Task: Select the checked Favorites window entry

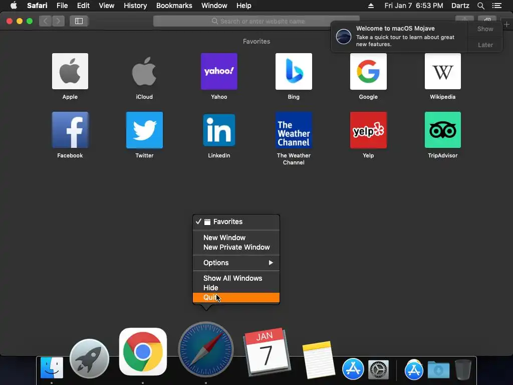Action: pyautogui.click(x=236, y=222)
